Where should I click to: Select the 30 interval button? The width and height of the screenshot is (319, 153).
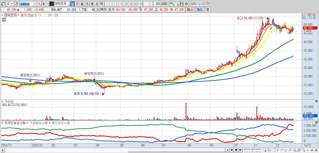click(x=131, y=4)
